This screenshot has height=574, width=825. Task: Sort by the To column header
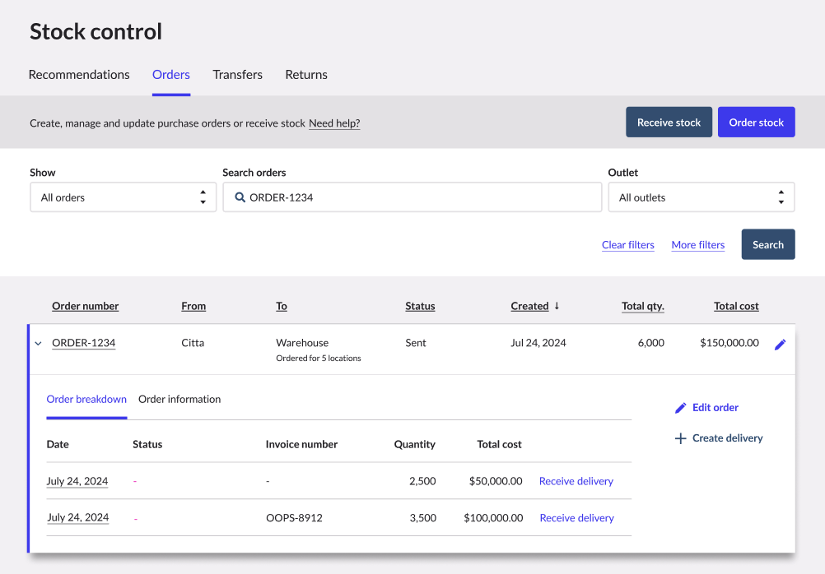(282, 306)
